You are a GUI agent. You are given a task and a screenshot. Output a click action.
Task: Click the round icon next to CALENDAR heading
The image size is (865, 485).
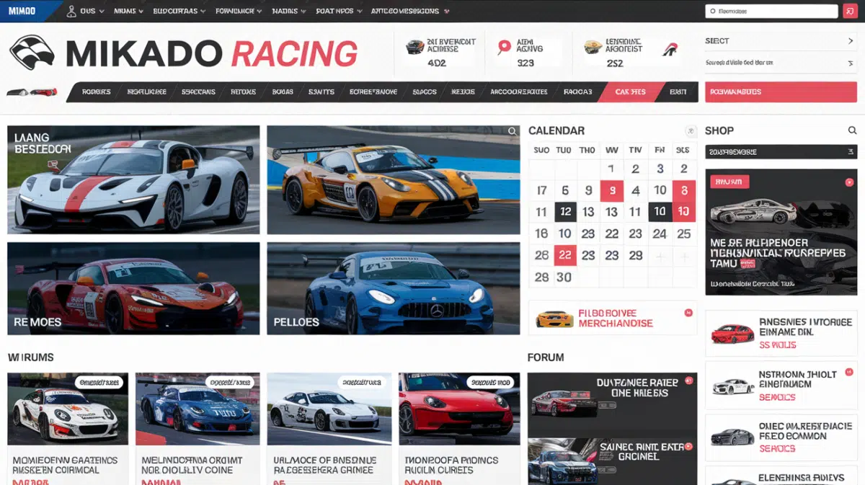click(691, 131)
